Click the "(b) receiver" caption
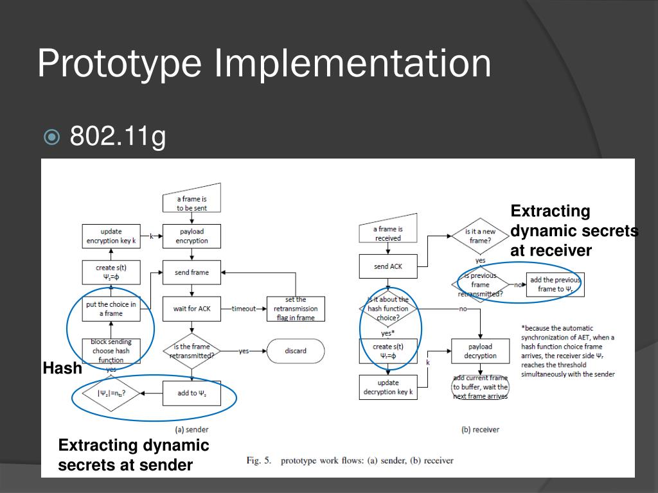Screen dimensions: 658x493 click(481, 429)
